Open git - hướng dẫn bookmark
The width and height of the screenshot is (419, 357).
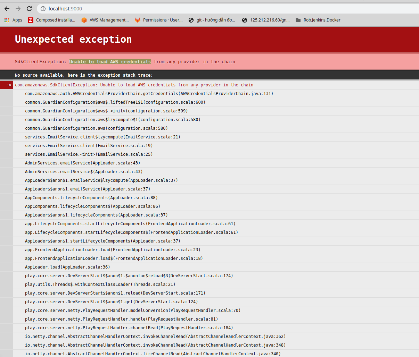pyautogui.click(x=212, y=20)
